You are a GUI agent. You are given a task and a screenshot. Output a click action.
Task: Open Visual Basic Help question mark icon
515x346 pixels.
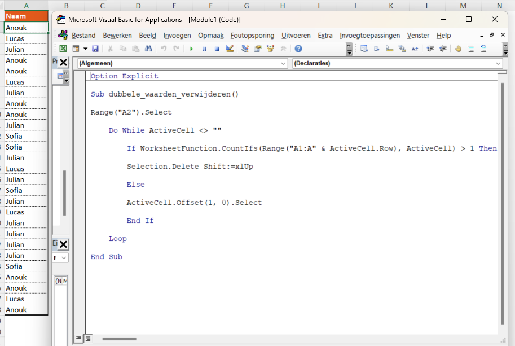298,49
